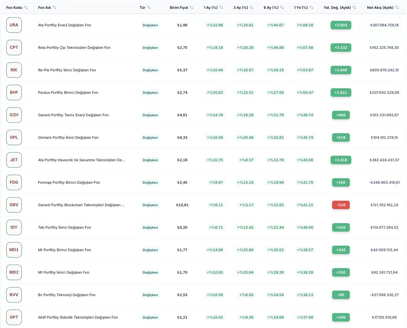
Task: Click the ₺10,61 unit price value
Action: coord(182,205)
